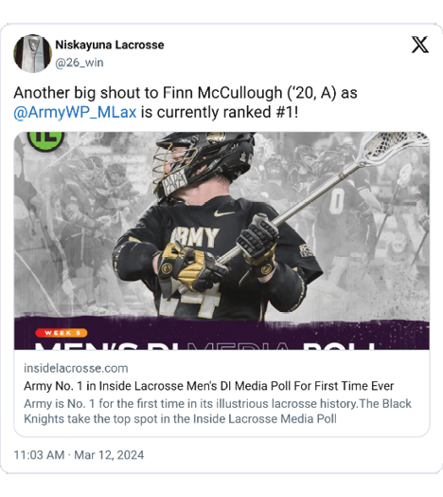The image size is (443, 497).
Task: Click the Finn McCullough tweet text
Action: [x=186, y=102]
